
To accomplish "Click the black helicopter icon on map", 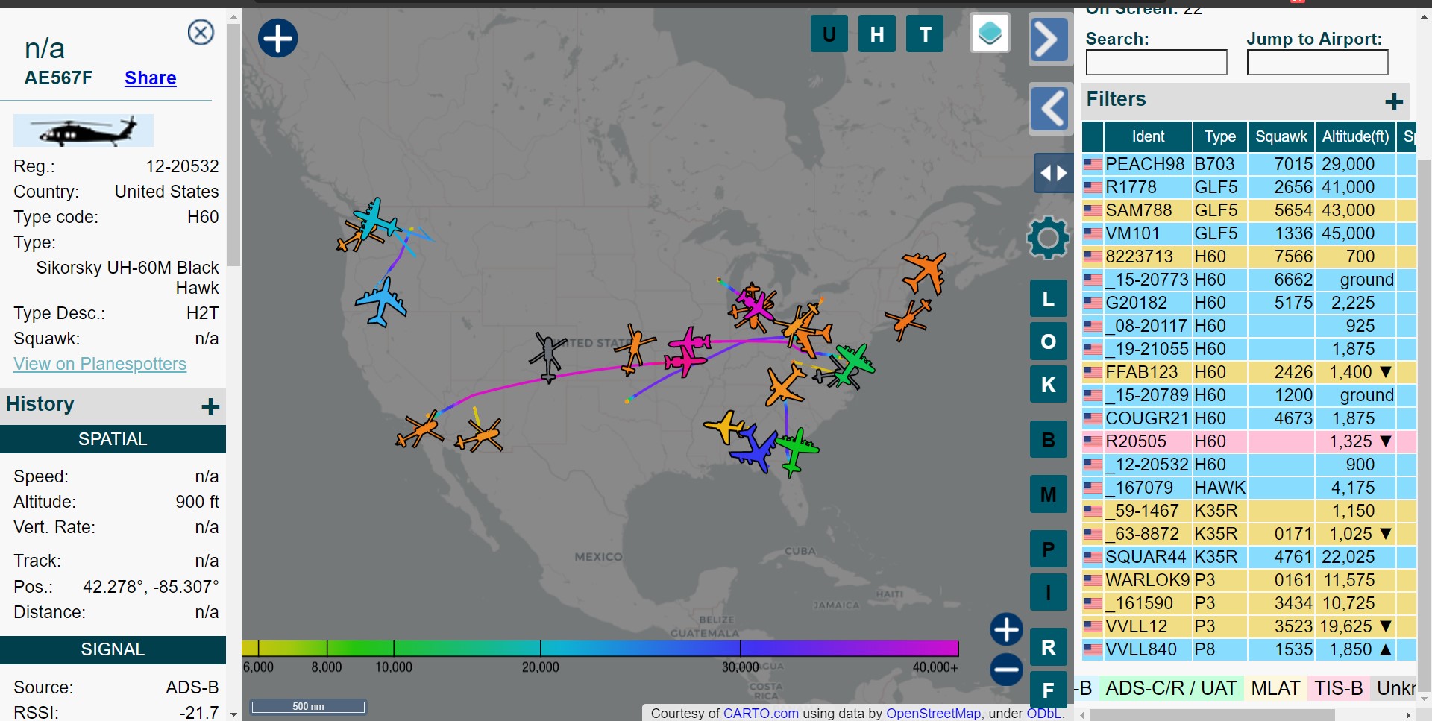I will (548, 356).
